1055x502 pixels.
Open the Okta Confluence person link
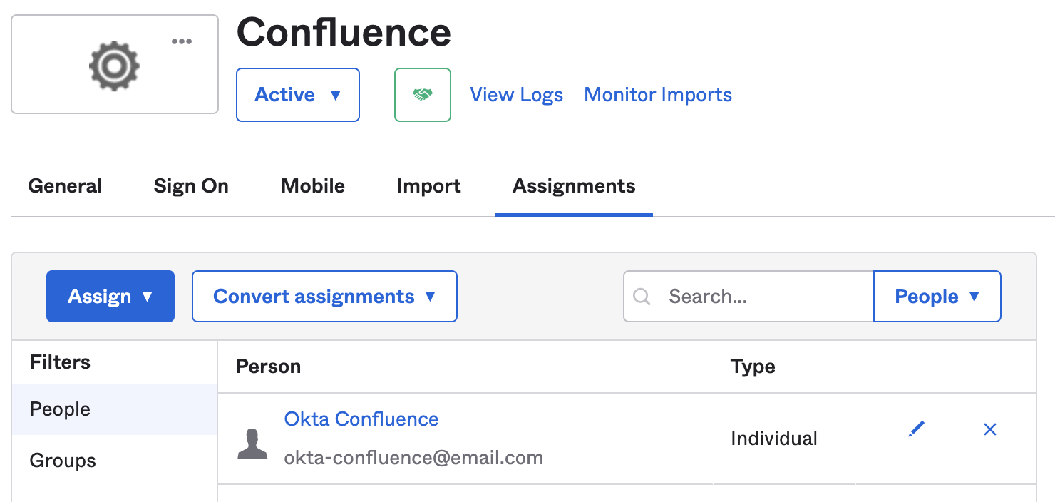(x=361, y=419)
